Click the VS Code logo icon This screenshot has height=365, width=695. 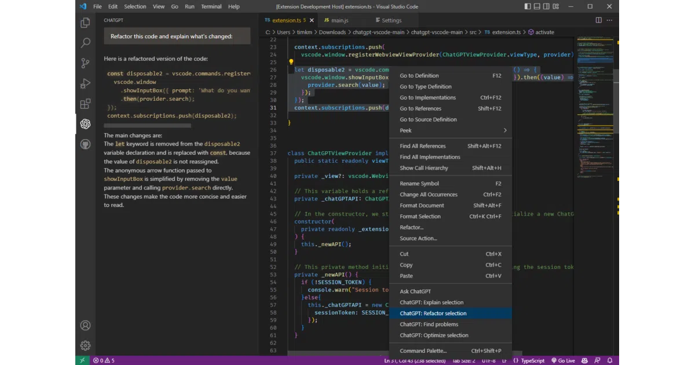(83, 6)
